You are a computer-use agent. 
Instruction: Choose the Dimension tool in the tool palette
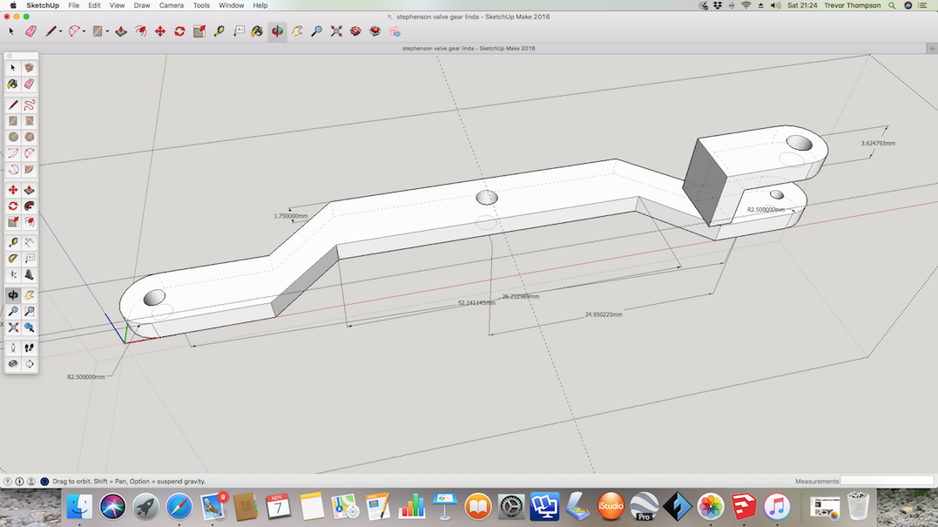click(x=29, y=242)
